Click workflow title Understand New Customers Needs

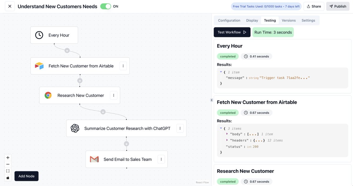click(x=57, y=6)
